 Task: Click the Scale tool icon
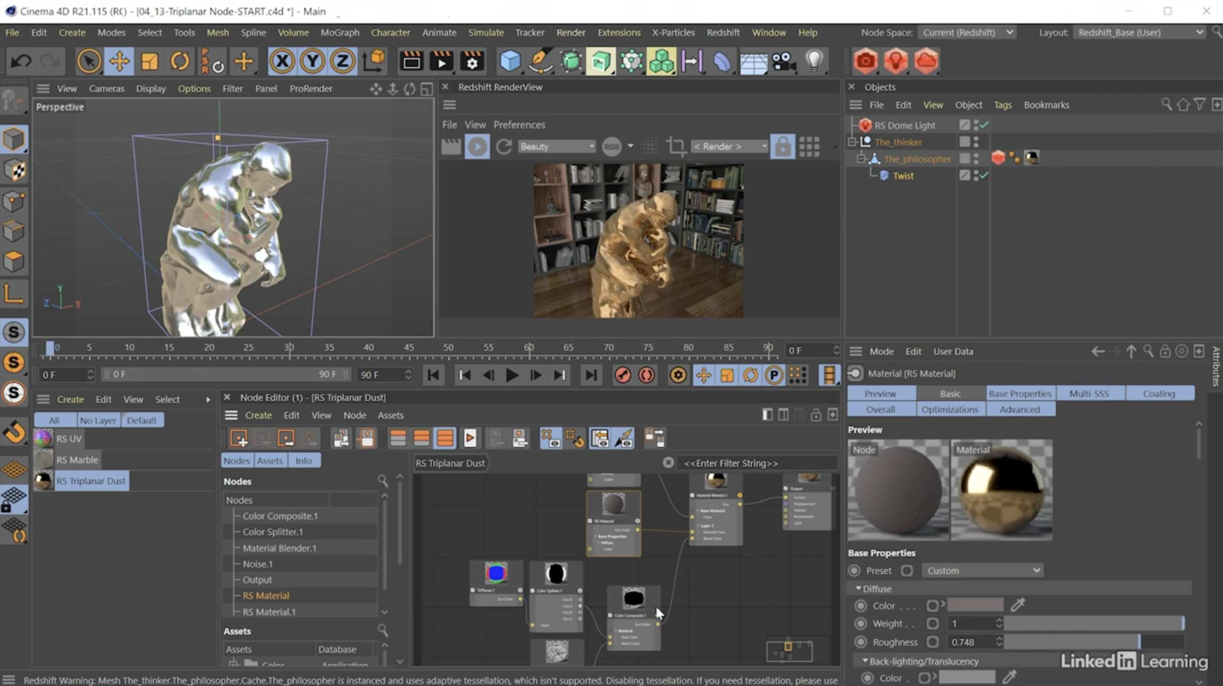[x=149, y=61]
